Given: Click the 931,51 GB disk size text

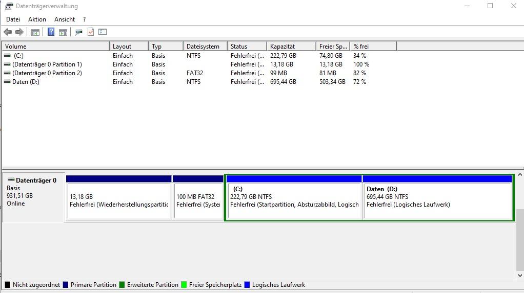Looking at the screenshot, I should 19,196.
